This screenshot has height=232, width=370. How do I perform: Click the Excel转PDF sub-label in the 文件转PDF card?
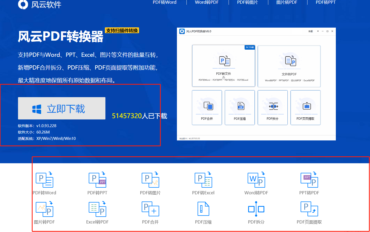click(309, 80)
